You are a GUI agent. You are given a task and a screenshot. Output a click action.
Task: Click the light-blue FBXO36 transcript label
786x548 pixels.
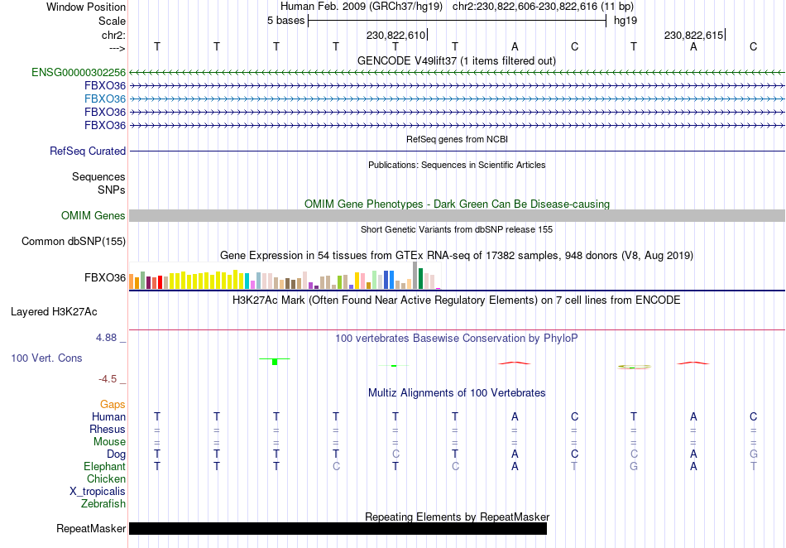tap(105, 99)
